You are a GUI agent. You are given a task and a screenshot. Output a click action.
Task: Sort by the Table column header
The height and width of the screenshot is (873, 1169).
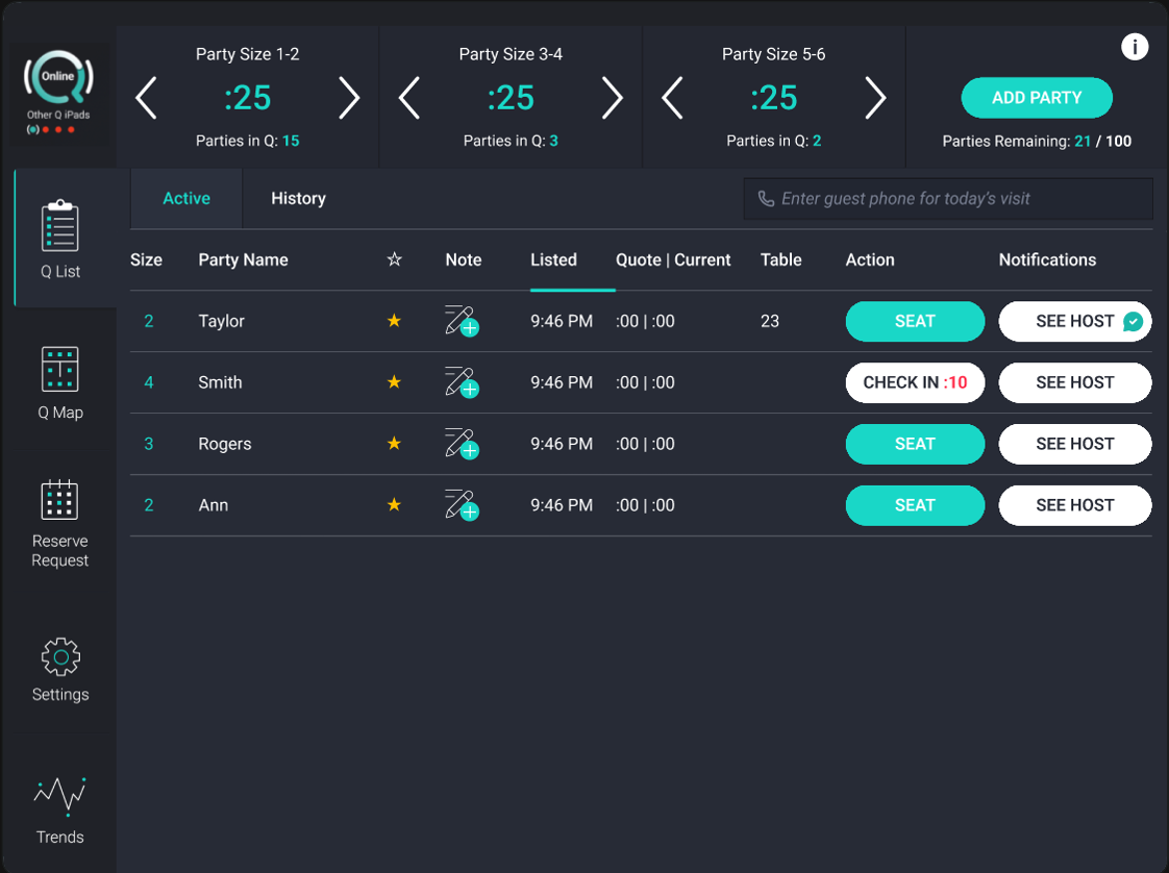[x=781, y=260]
